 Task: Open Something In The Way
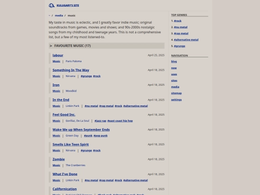pyautogui.click(x=71, y=70)
